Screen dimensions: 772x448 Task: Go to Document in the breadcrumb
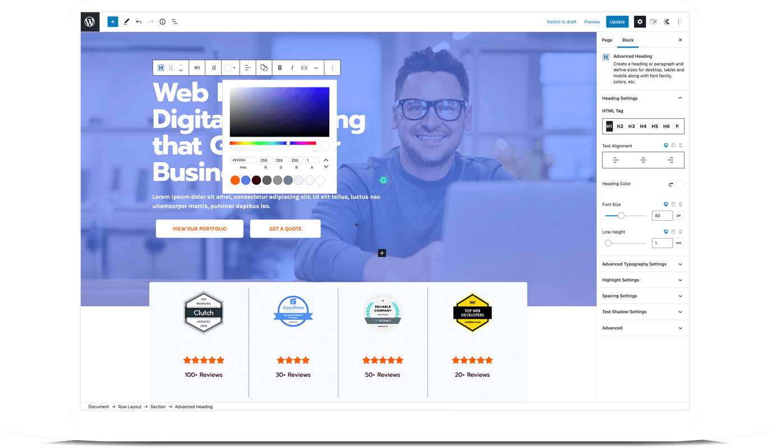click(x=98, y=407)
